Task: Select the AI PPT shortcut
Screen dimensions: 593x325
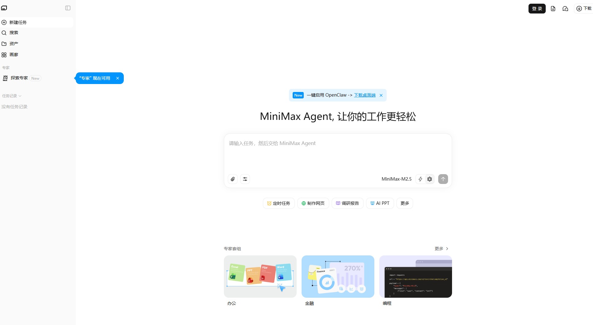Action: coord(380,203)
